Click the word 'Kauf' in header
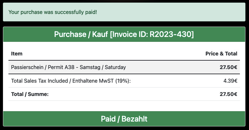This screenshot has width=249, height=130. (x=100, y=34)
